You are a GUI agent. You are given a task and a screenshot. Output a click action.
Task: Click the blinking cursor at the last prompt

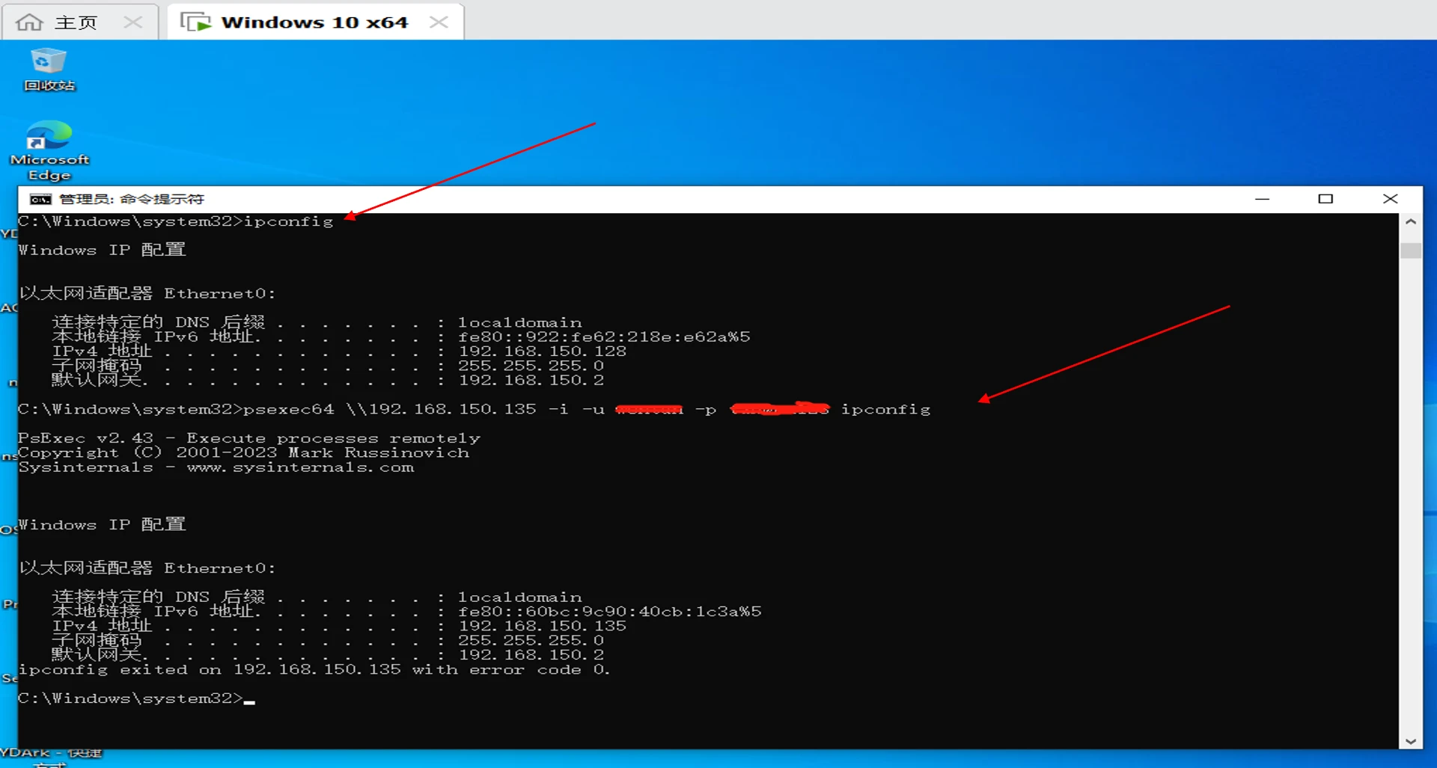click(249, 701)
